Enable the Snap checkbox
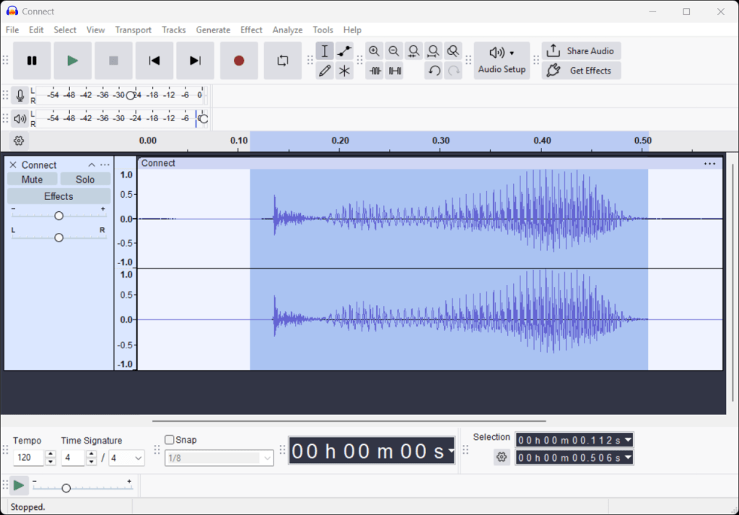The height and width of the screenshot is (515, 739). (x=170, y=440)
